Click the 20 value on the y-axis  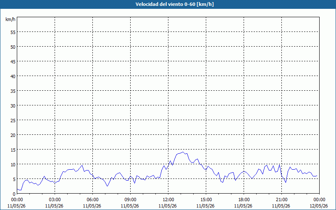tap(13, 135)
